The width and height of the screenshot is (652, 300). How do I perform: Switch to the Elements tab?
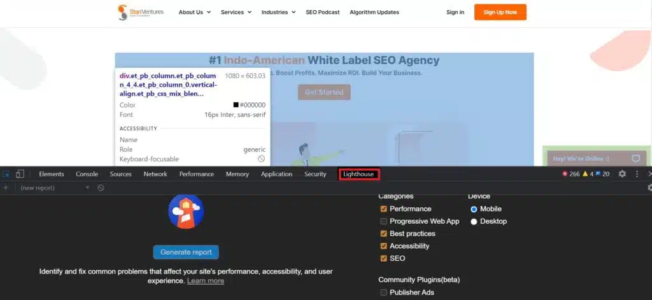[x=52, y=174]
